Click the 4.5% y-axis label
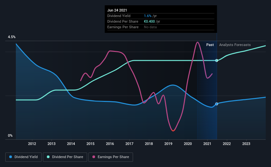 point(12,37)
